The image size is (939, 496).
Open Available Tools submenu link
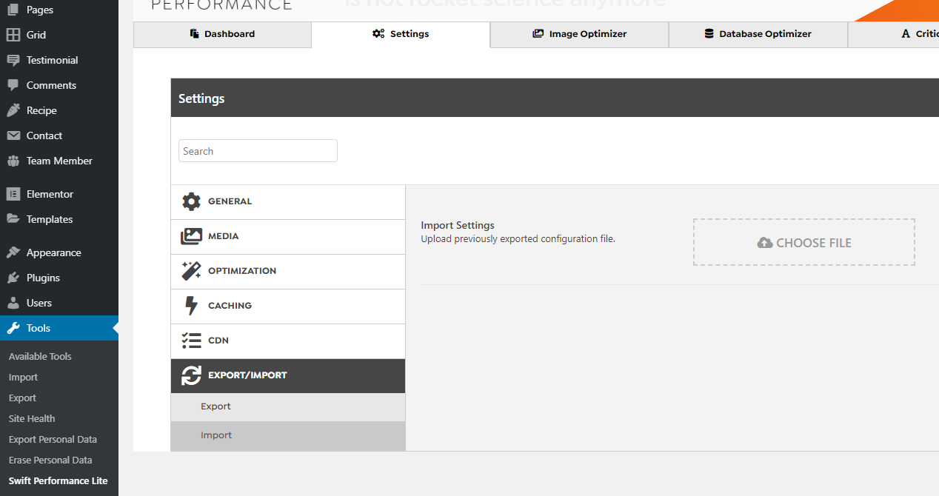40,356
